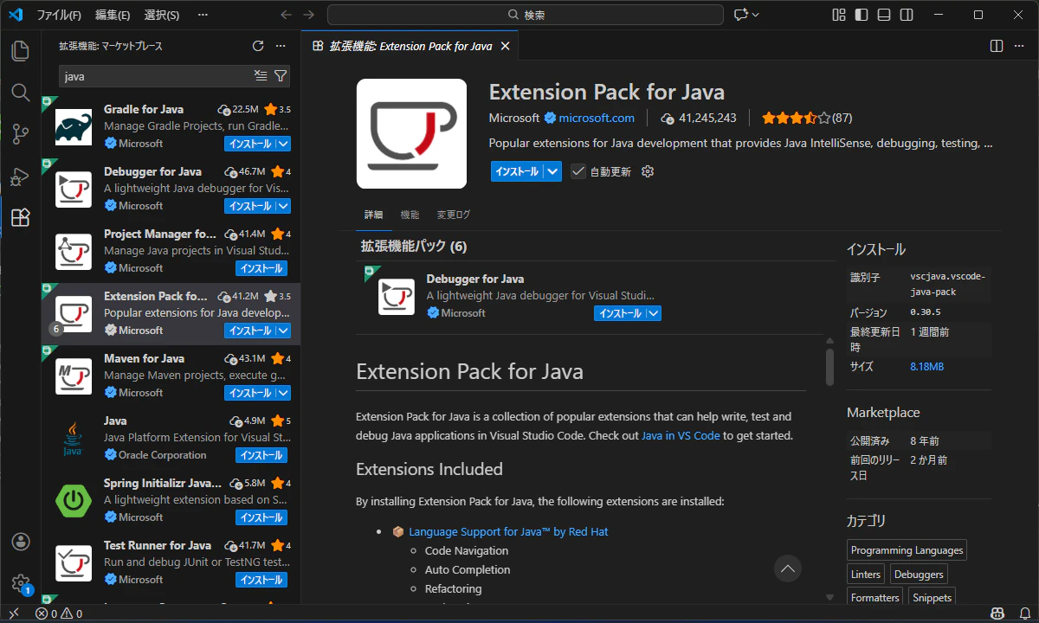Click the title bar 検索 command box
1039x623 pixels.
coord(526,15)
